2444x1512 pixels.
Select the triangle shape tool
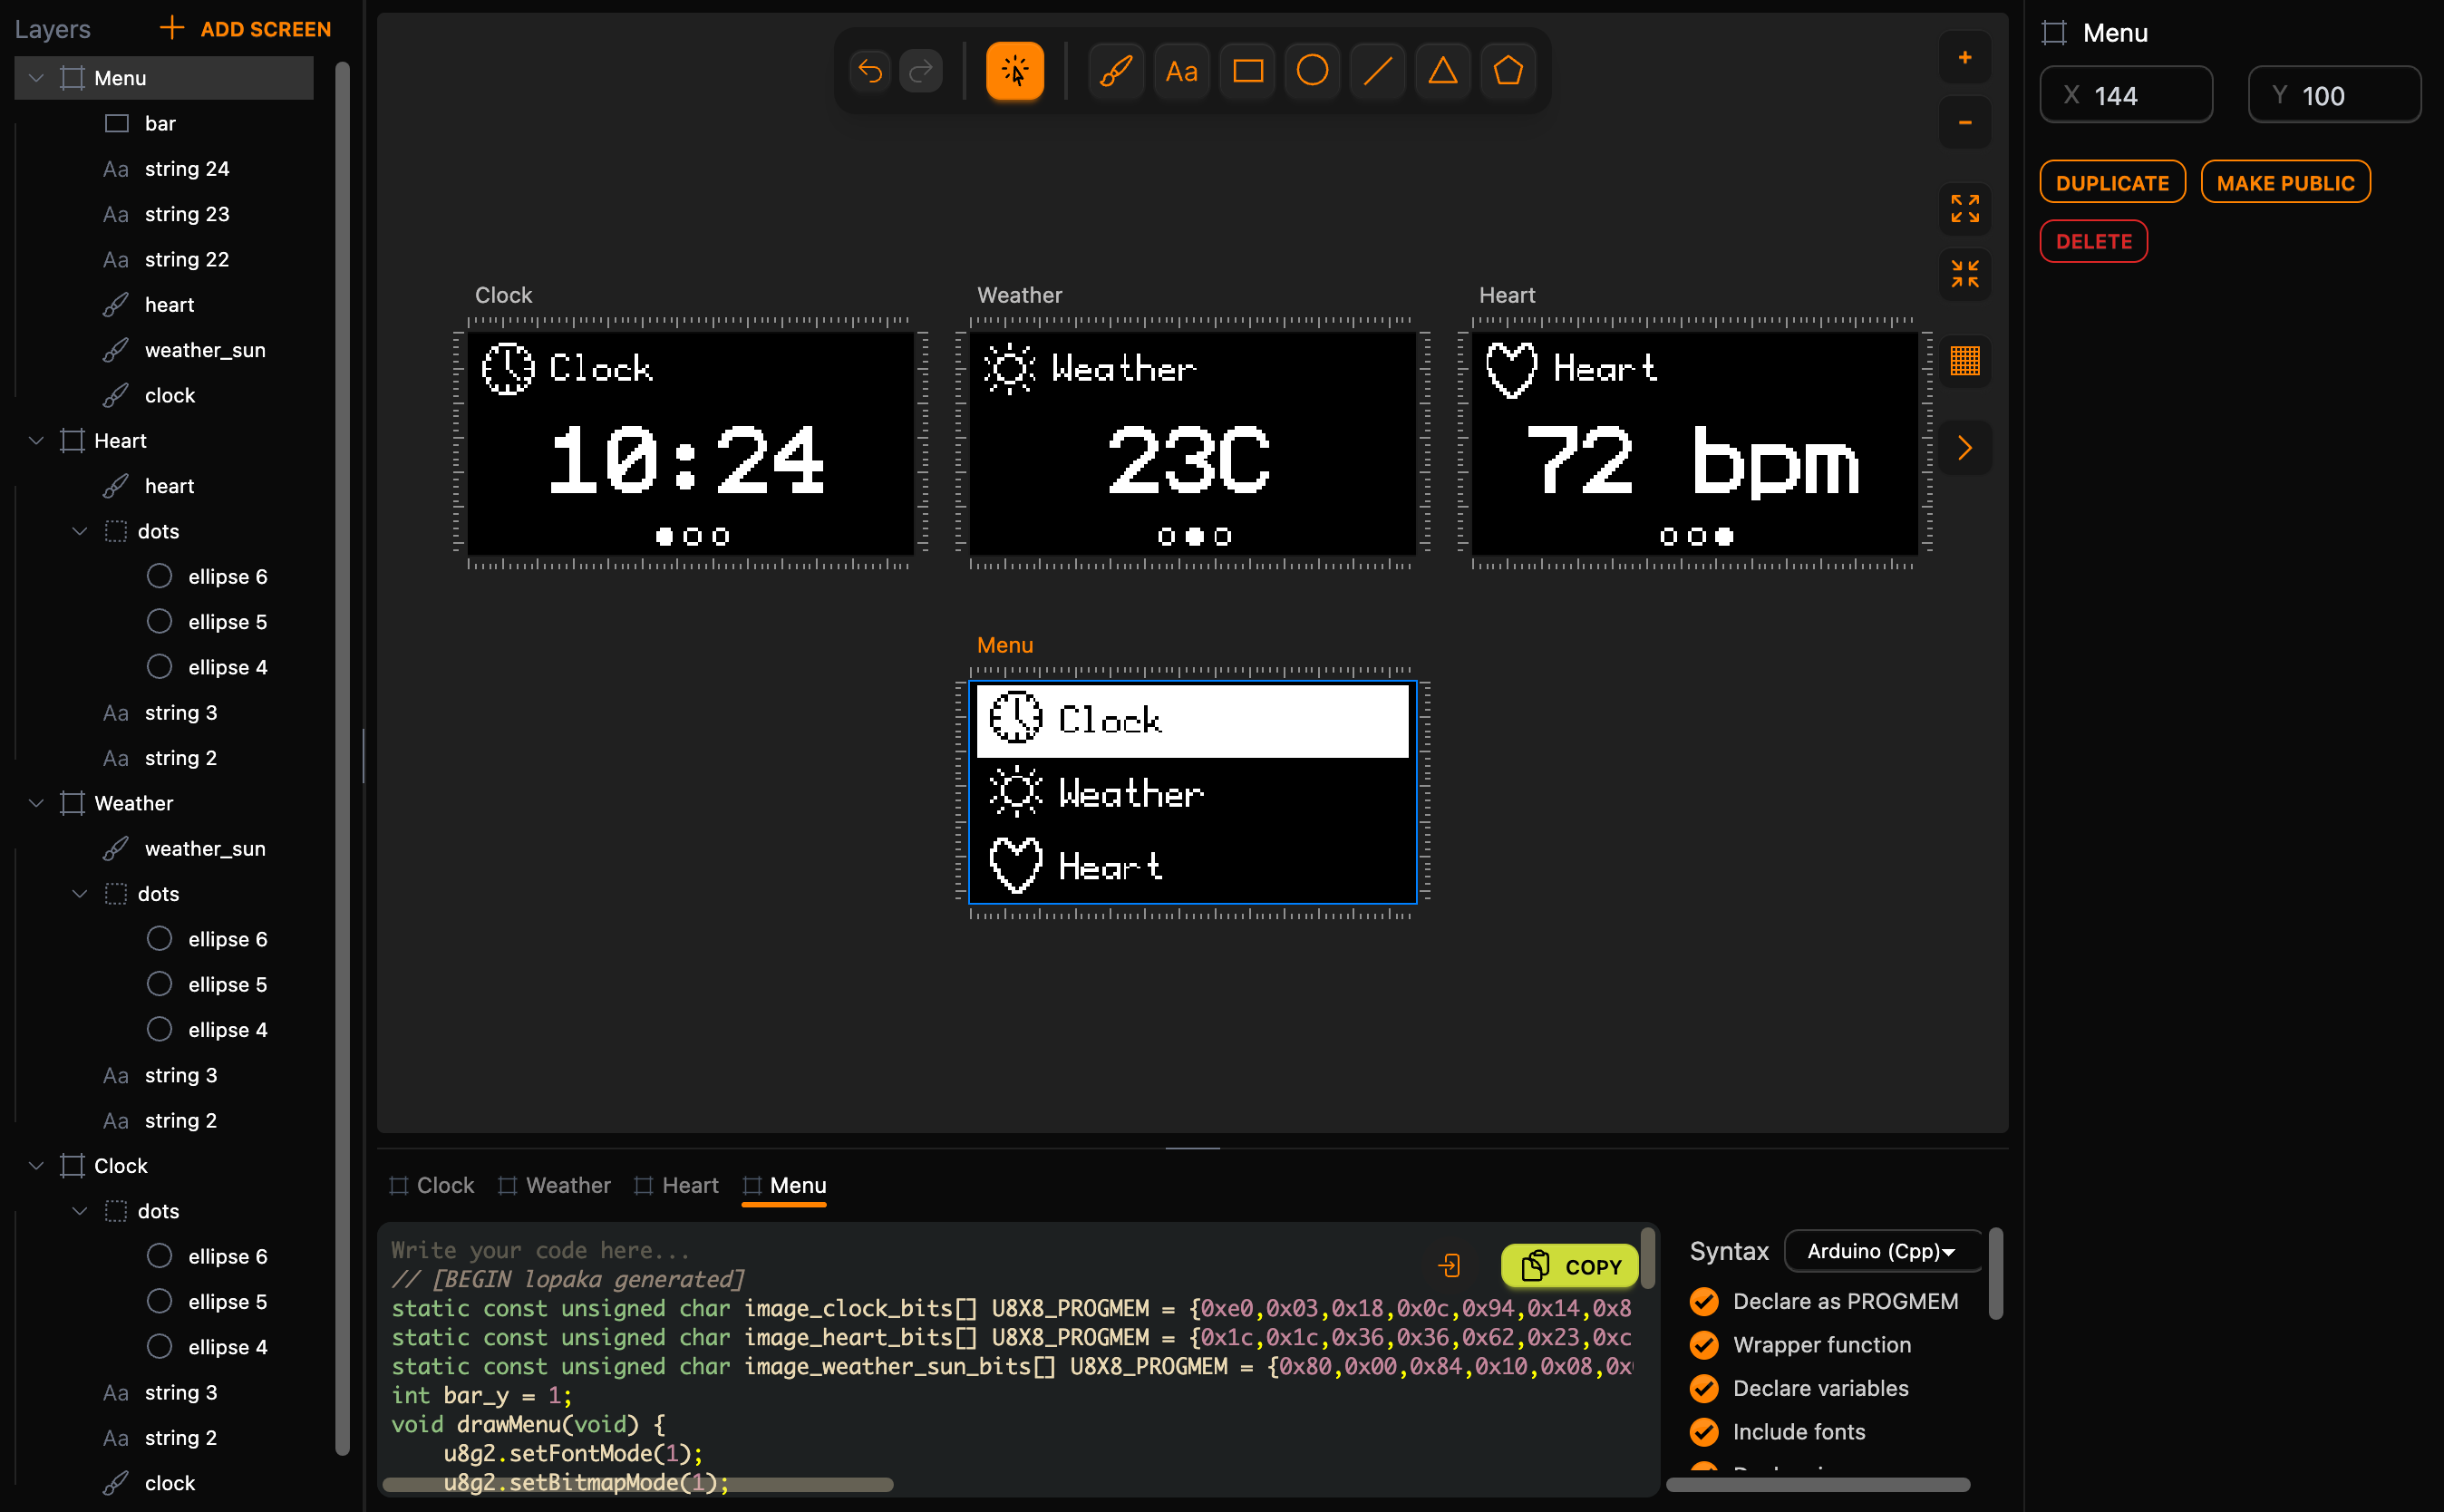(x=1442, y=71)
